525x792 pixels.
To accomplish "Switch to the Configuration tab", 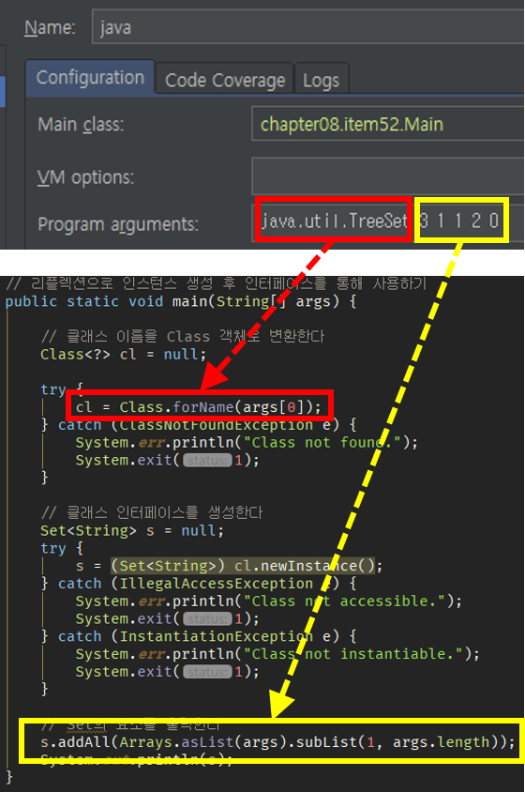I will 90,78.
